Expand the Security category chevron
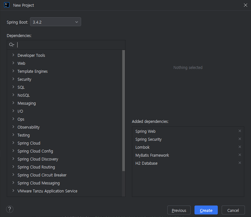251x217 pixels. [x=13, y=79]
